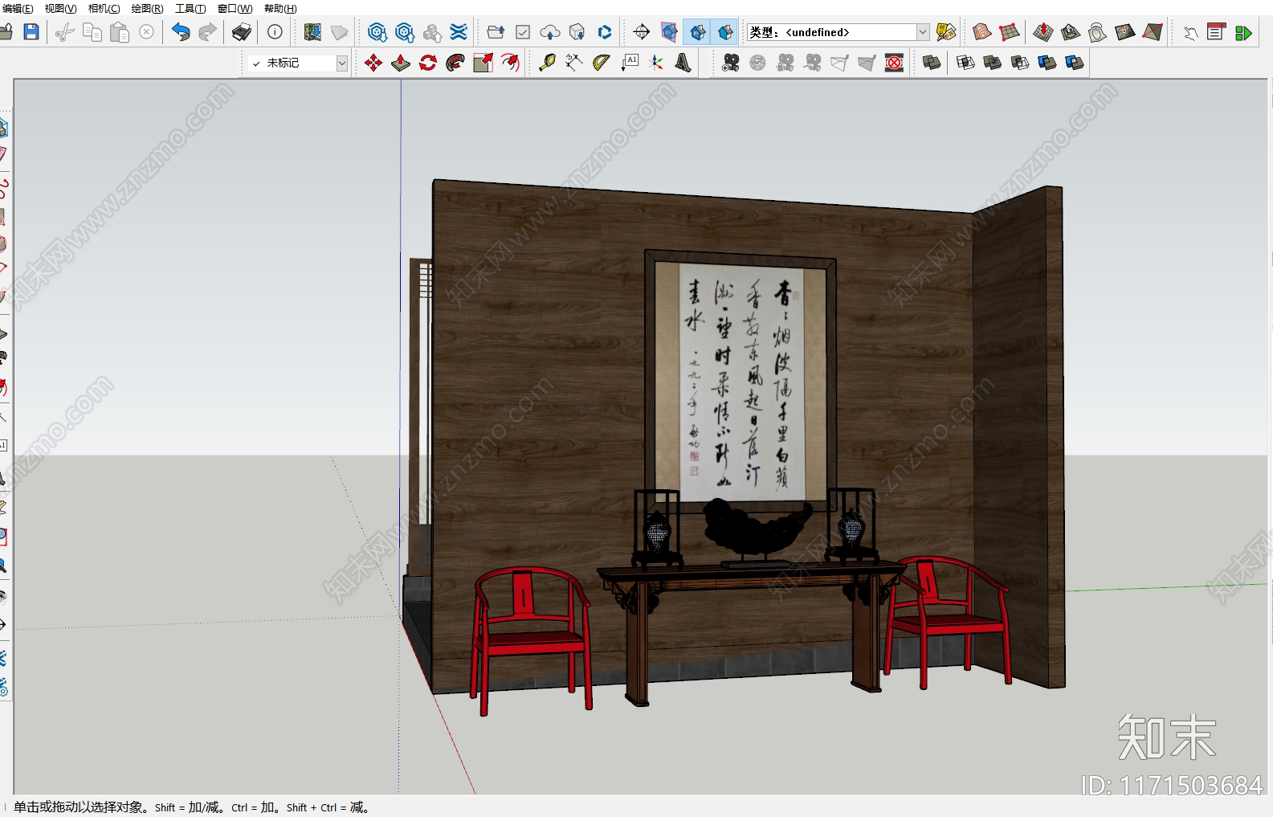Toggle Display Section Planes
Viewport: 1273px width, 817px height.
pyautogui.click(x=669, y=32)
